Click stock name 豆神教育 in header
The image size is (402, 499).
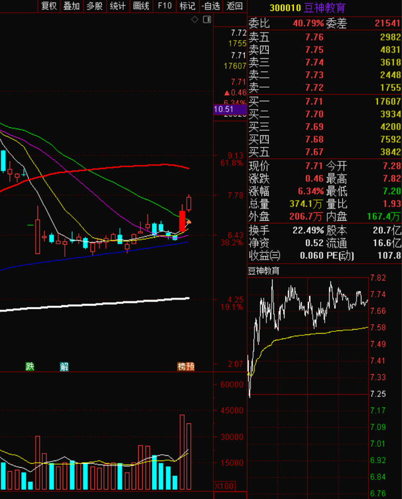click(x=324, y=8)
